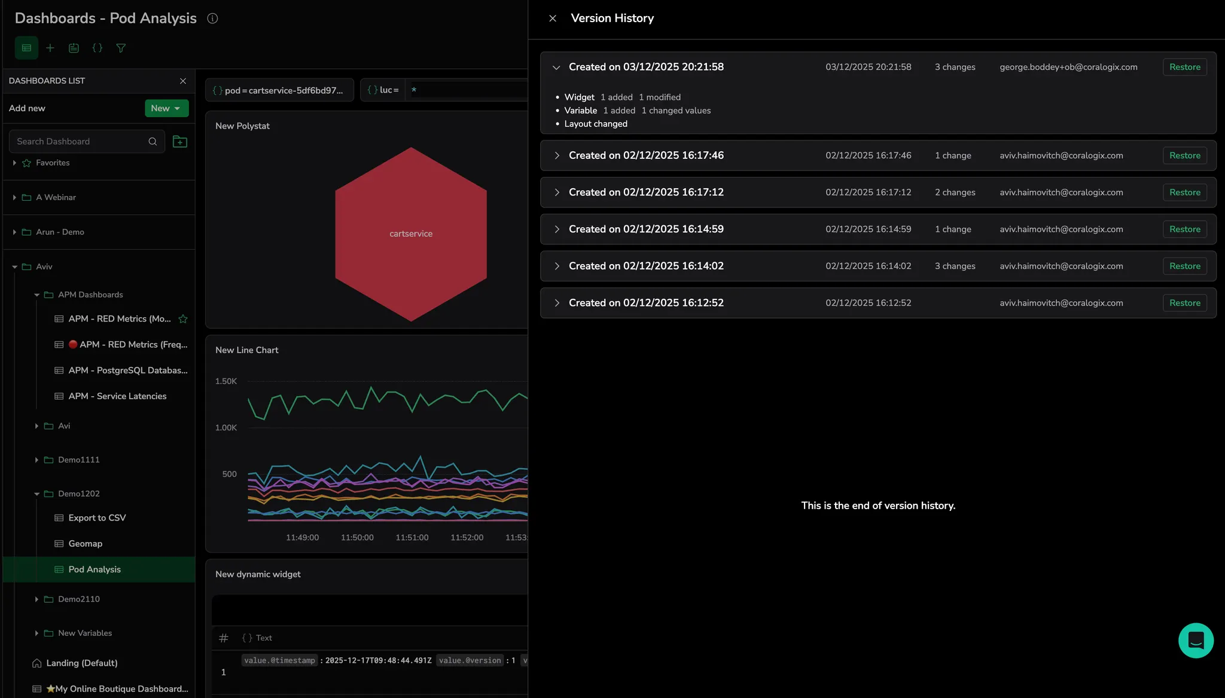Click the new folder icon
This screenshot has width=1225, height=698.
(179, 142)
